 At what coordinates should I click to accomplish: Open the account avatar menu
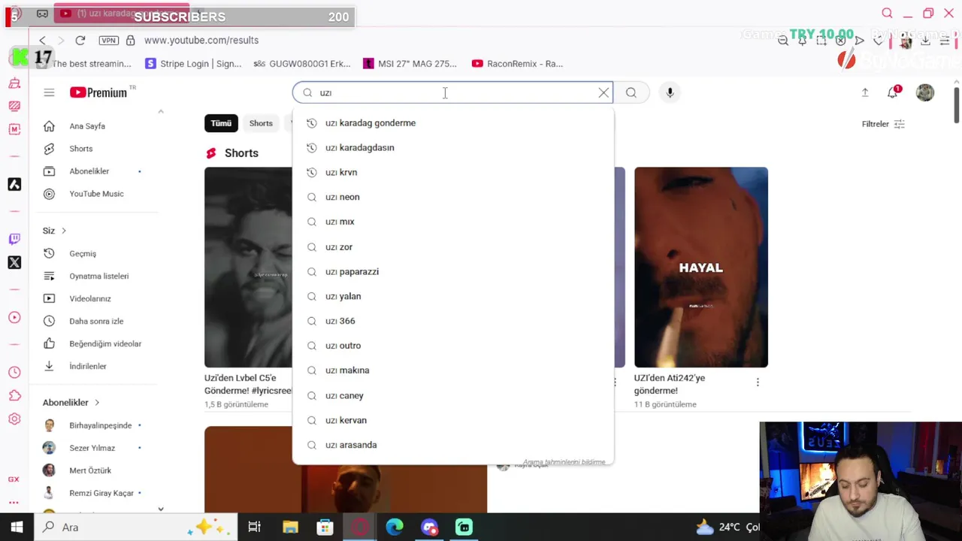[x=925, y=92]
